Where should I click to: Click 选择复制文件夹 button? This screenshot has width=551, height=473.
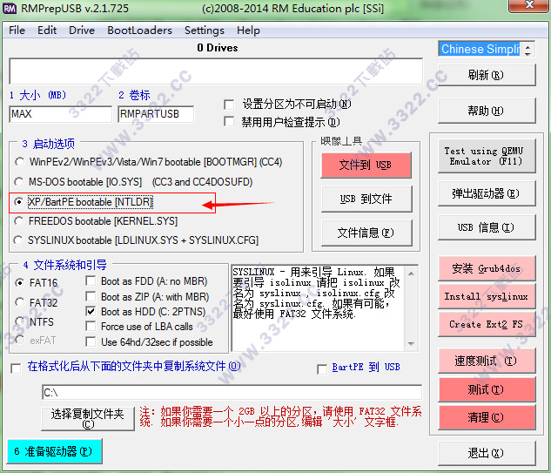(88, 418)
